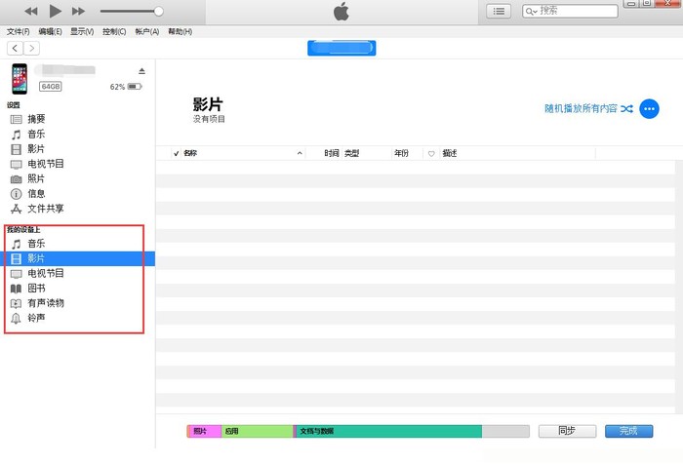Open the 编辑(E) menu
683x464 pixels.
pyautogui.click(x=50, y=31)
